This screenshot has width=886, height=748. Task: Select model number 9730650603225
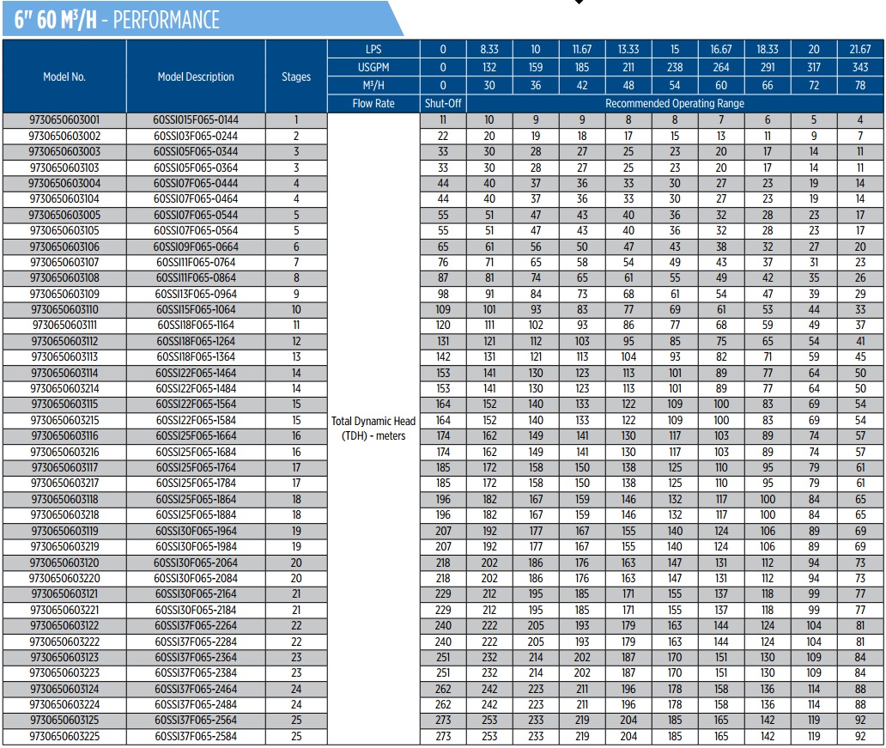64,736
